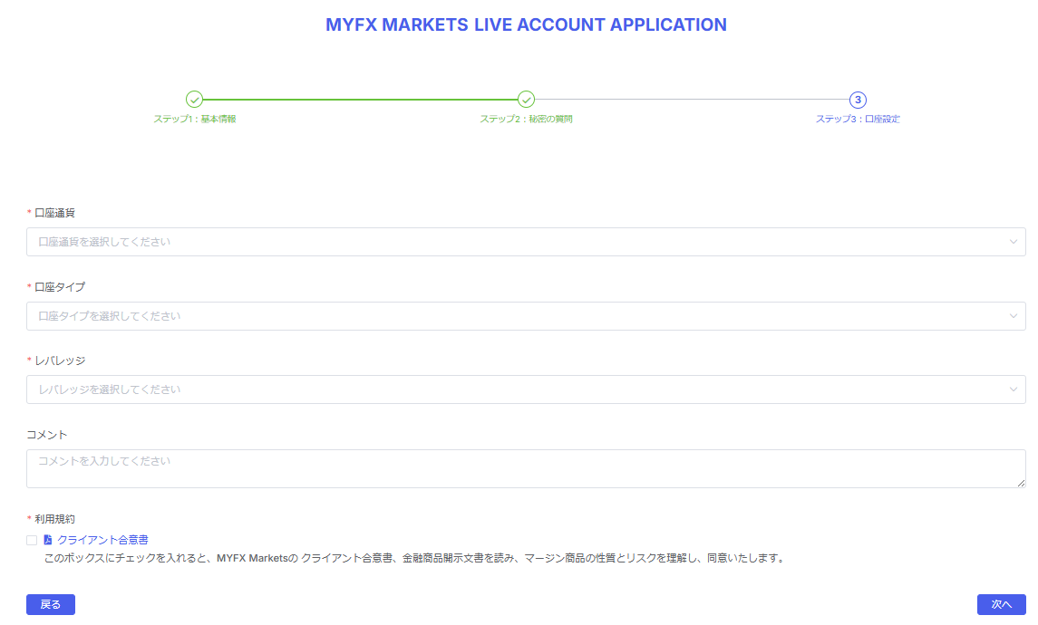
Task: Click the レバレッジ field label
Action: pyautogui.click(x=60, y=361)
